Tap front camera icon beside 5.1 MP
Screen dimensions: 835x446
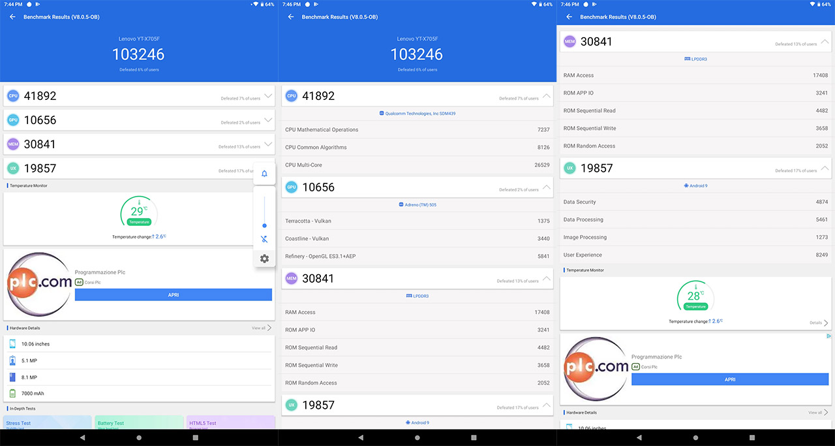(12, 360)
